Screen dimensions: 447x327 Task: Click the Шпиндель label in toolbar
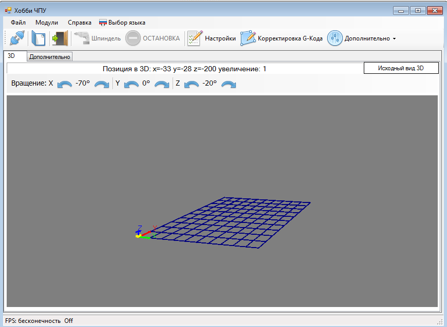pos(106,38)
